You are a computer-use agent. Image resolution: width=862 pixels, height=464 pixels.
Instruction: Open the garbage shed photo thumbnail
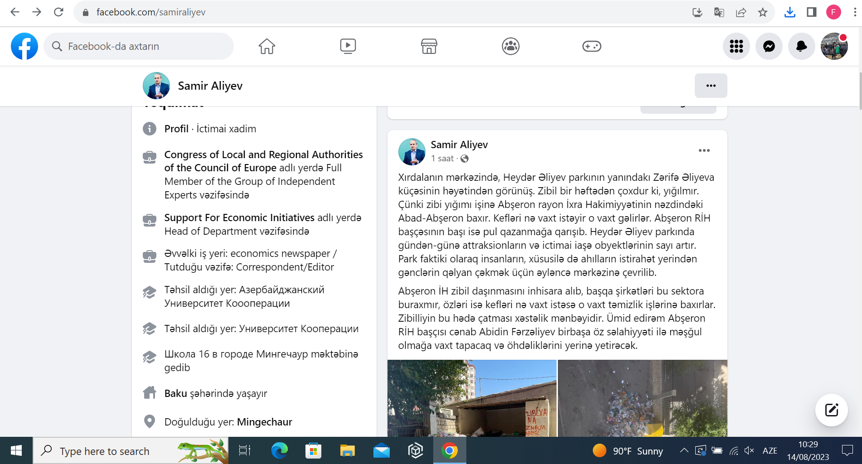(471, 398)
